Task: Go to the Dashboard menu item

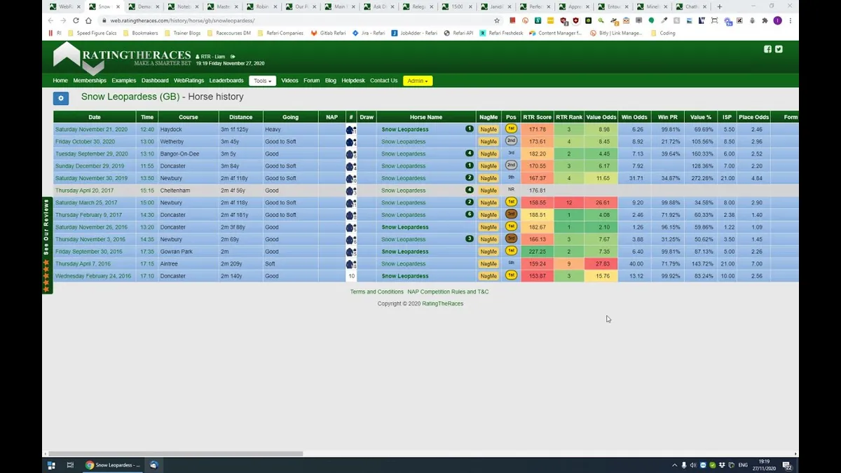Action: [155, 81]
